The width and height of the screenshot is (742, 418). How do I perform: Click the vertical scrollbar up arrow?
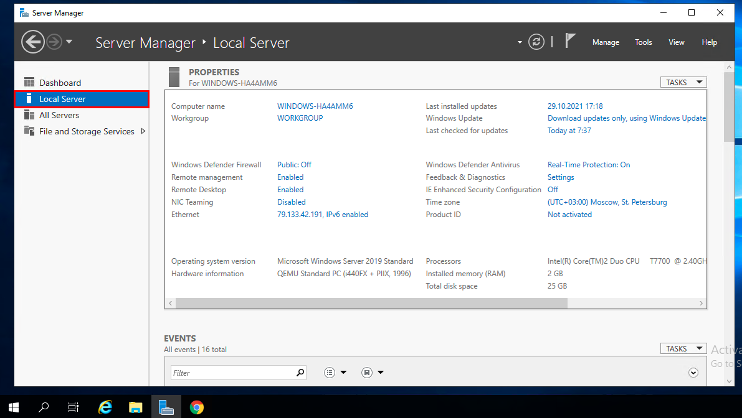coord(729,68)
